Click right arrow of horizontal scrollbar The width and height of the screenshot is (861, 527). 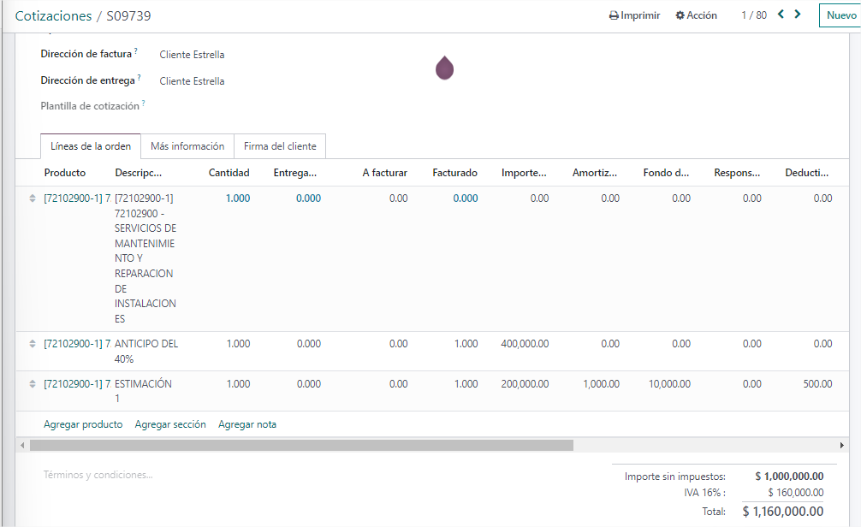point(841,445)
